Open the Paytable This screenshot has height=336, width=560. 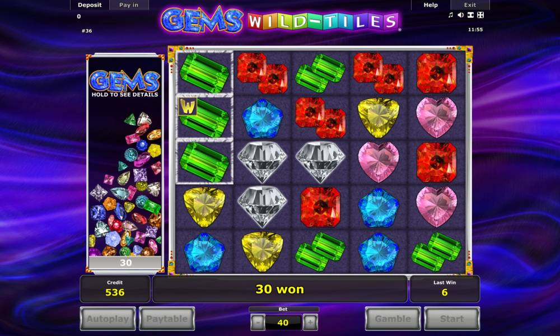[x=167, y=319]
